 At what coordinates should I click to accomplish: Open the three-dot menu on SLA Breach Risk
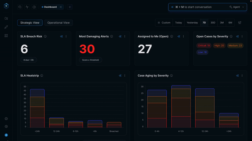[66, 36]
